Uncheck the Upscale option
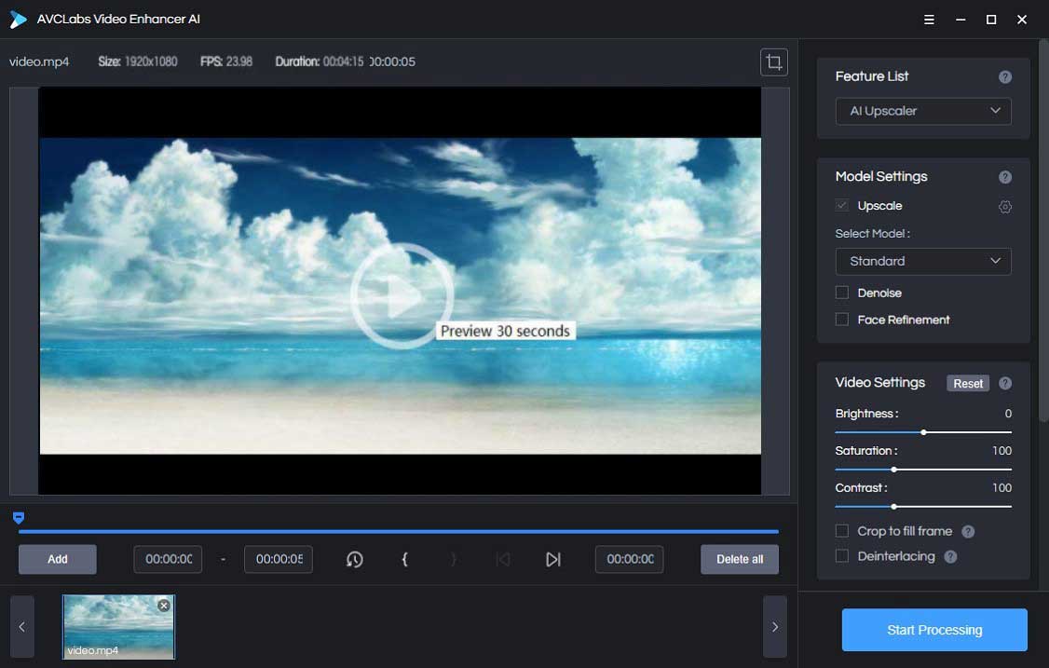 pos(841,206)
